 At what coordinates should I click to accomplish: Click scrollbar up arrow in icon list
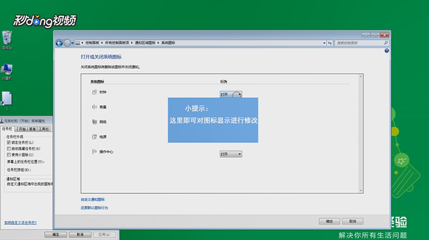[361, 76]
